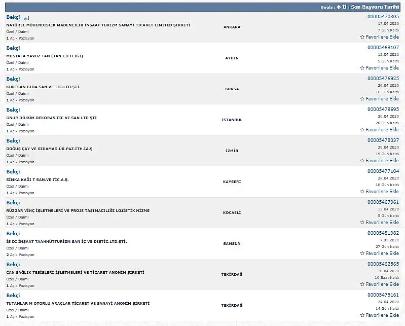This screenshot has width=405, height=326.
Task: Click the city SAMSUN
Action: pyautogui.click(x=232, y=243)
